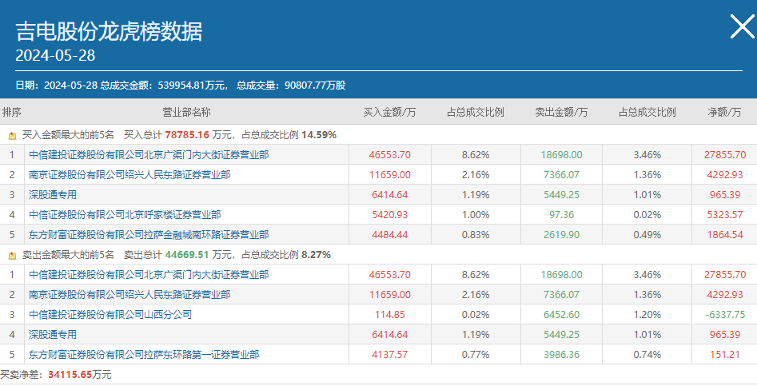Select buy amount 4484.44
The height and width of the screenshot is (386, 757).
390,235
